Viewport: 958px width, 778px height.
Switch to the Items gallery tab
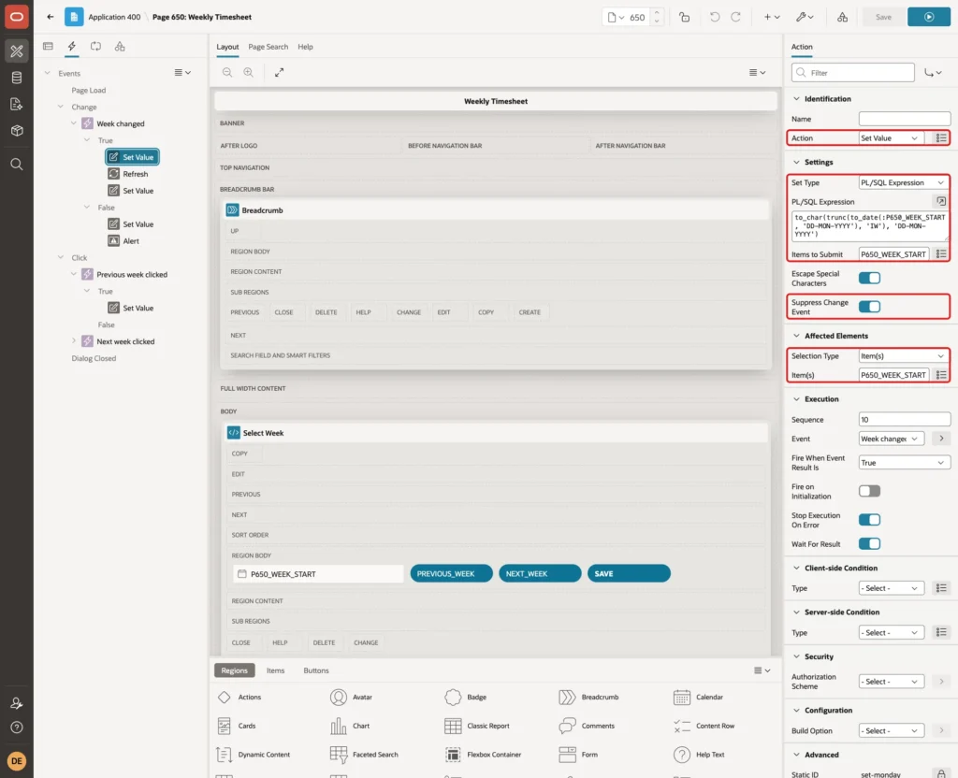coord(276,670)
